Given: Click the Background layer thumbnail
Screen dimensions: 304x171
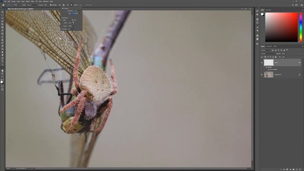Looking at the screenshot, I should pos(268,75).
